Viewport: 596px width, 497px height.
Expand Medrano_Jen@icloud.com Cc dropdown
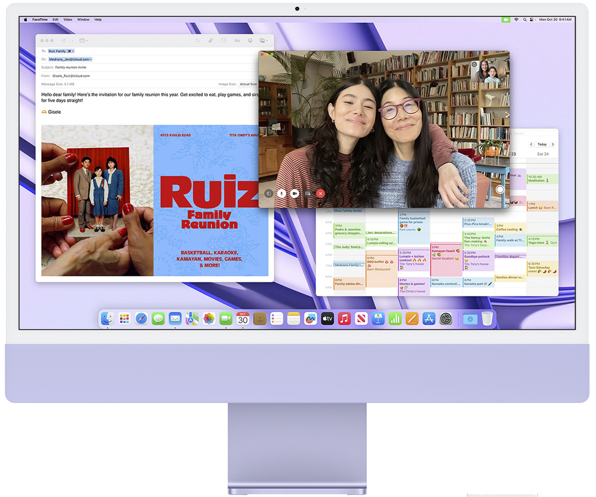[91, 59]
